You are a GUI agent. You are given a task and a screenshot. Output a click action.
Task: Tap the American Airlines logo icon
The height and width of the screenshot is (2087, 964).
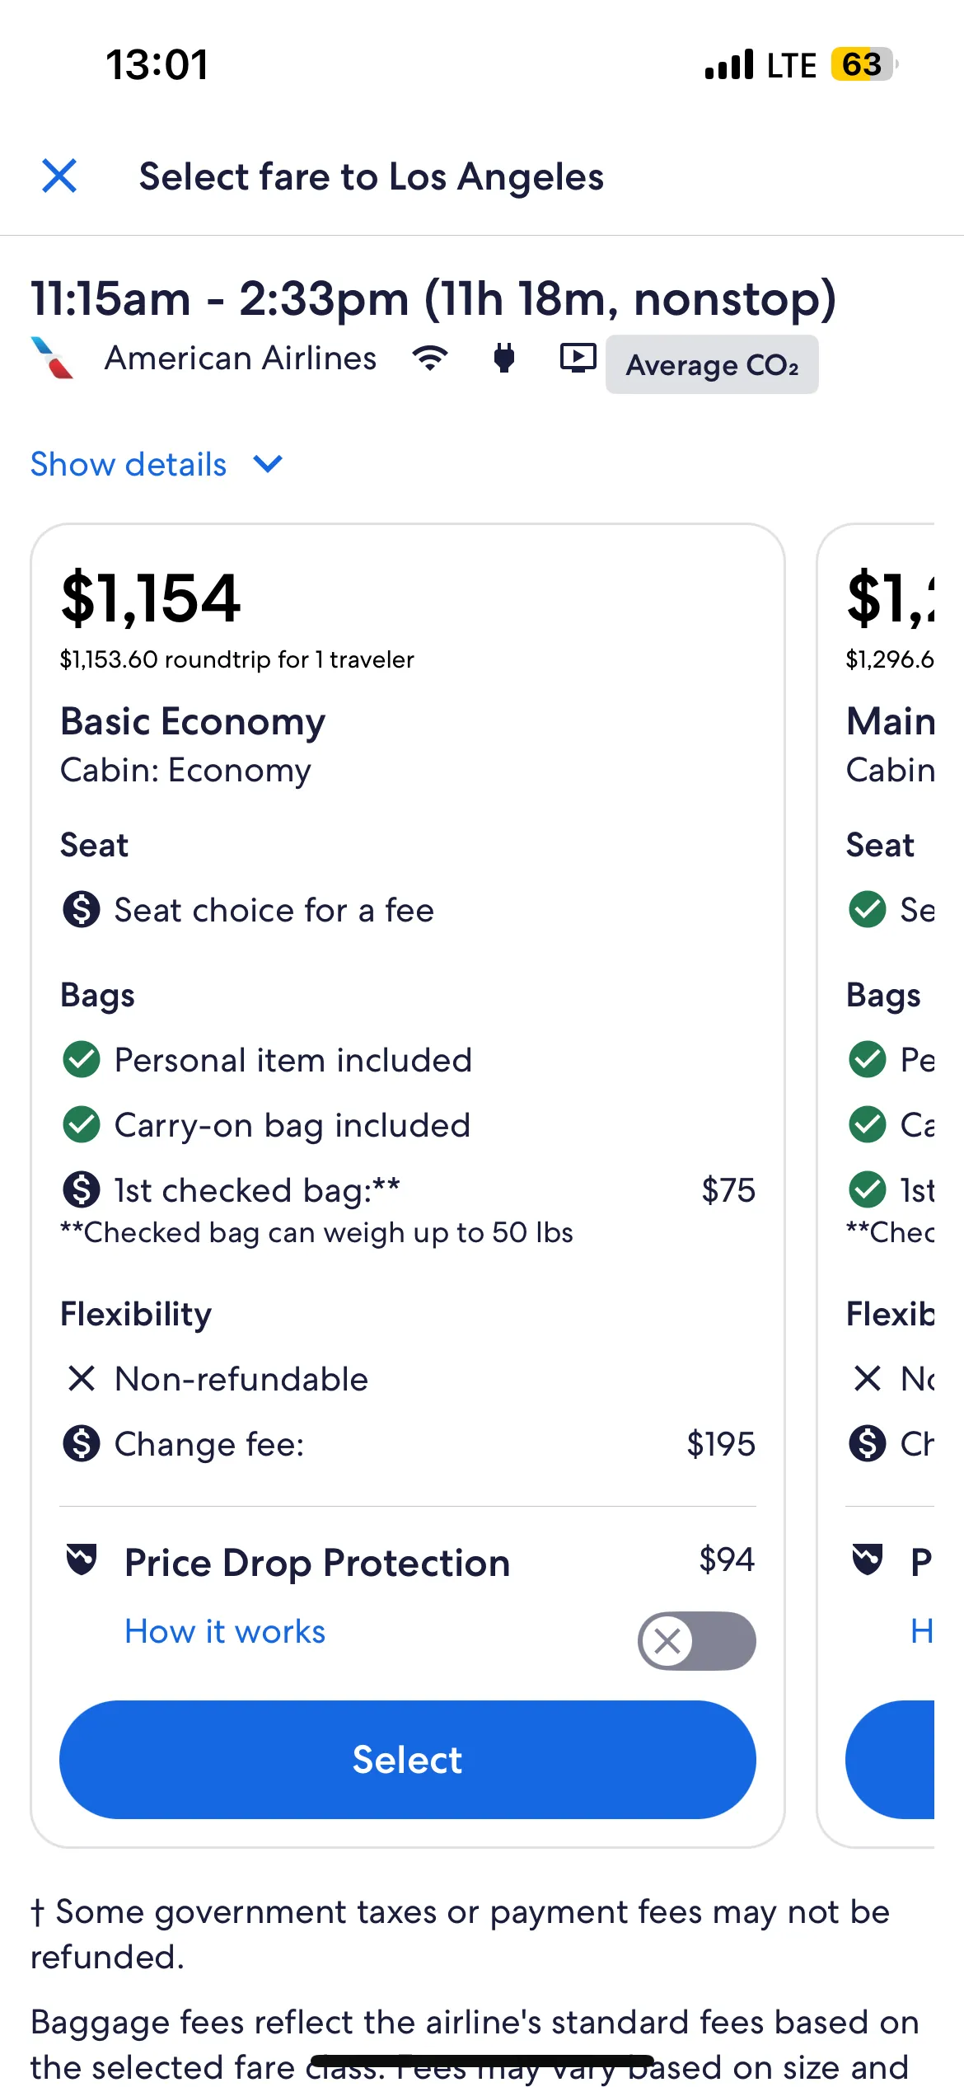[53, 359]
